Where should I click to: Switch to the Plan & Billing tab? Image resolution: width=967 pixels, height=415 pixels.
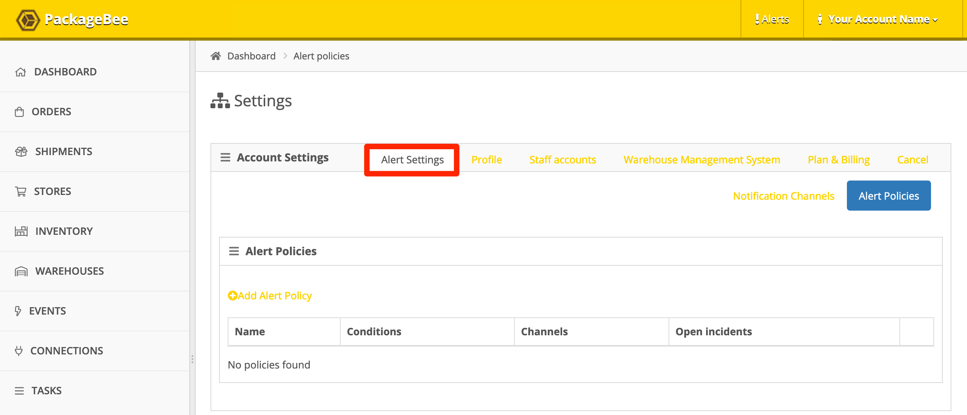839,160
